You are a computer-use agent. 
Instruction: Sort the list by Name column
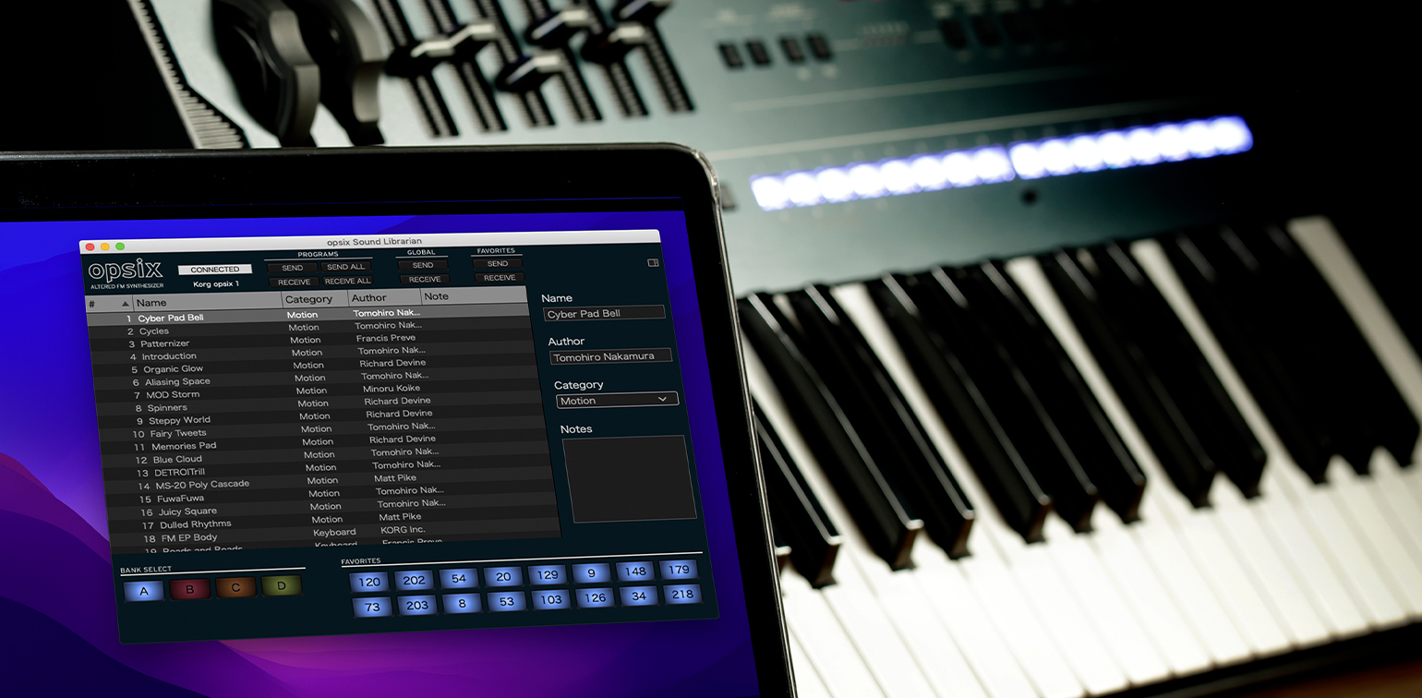[208, 302]
